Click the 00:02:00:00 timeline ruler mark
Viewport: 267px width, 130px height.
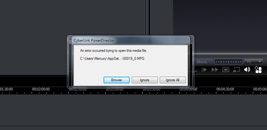(41, 89)
